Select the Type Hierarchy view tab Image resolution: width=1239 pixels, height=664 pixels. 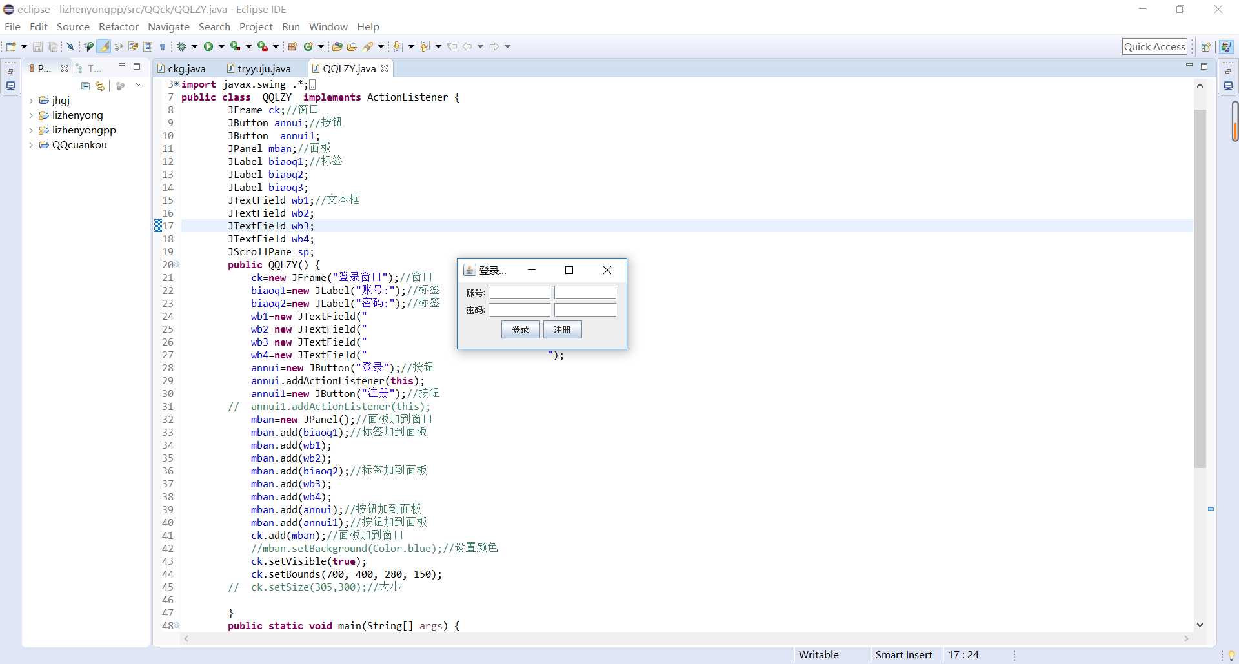tap(88, 68)
